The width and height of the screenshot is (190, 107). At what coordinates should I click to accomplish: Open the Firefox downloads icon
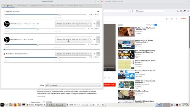(178, 11)
